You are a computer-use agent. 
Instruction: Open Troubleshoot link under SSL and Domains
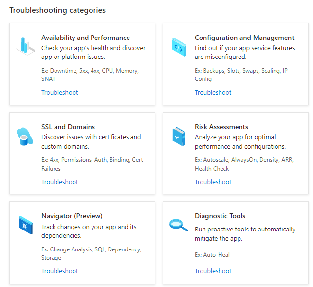pos(60,182)
